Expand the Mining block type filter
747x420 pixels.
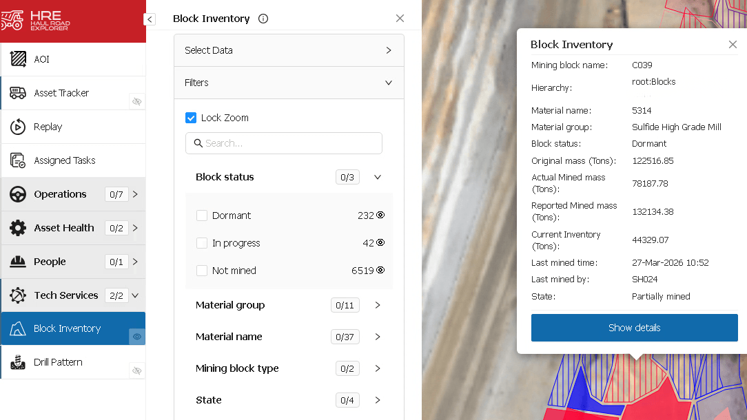pyautogui.click(x=378, y=368)
